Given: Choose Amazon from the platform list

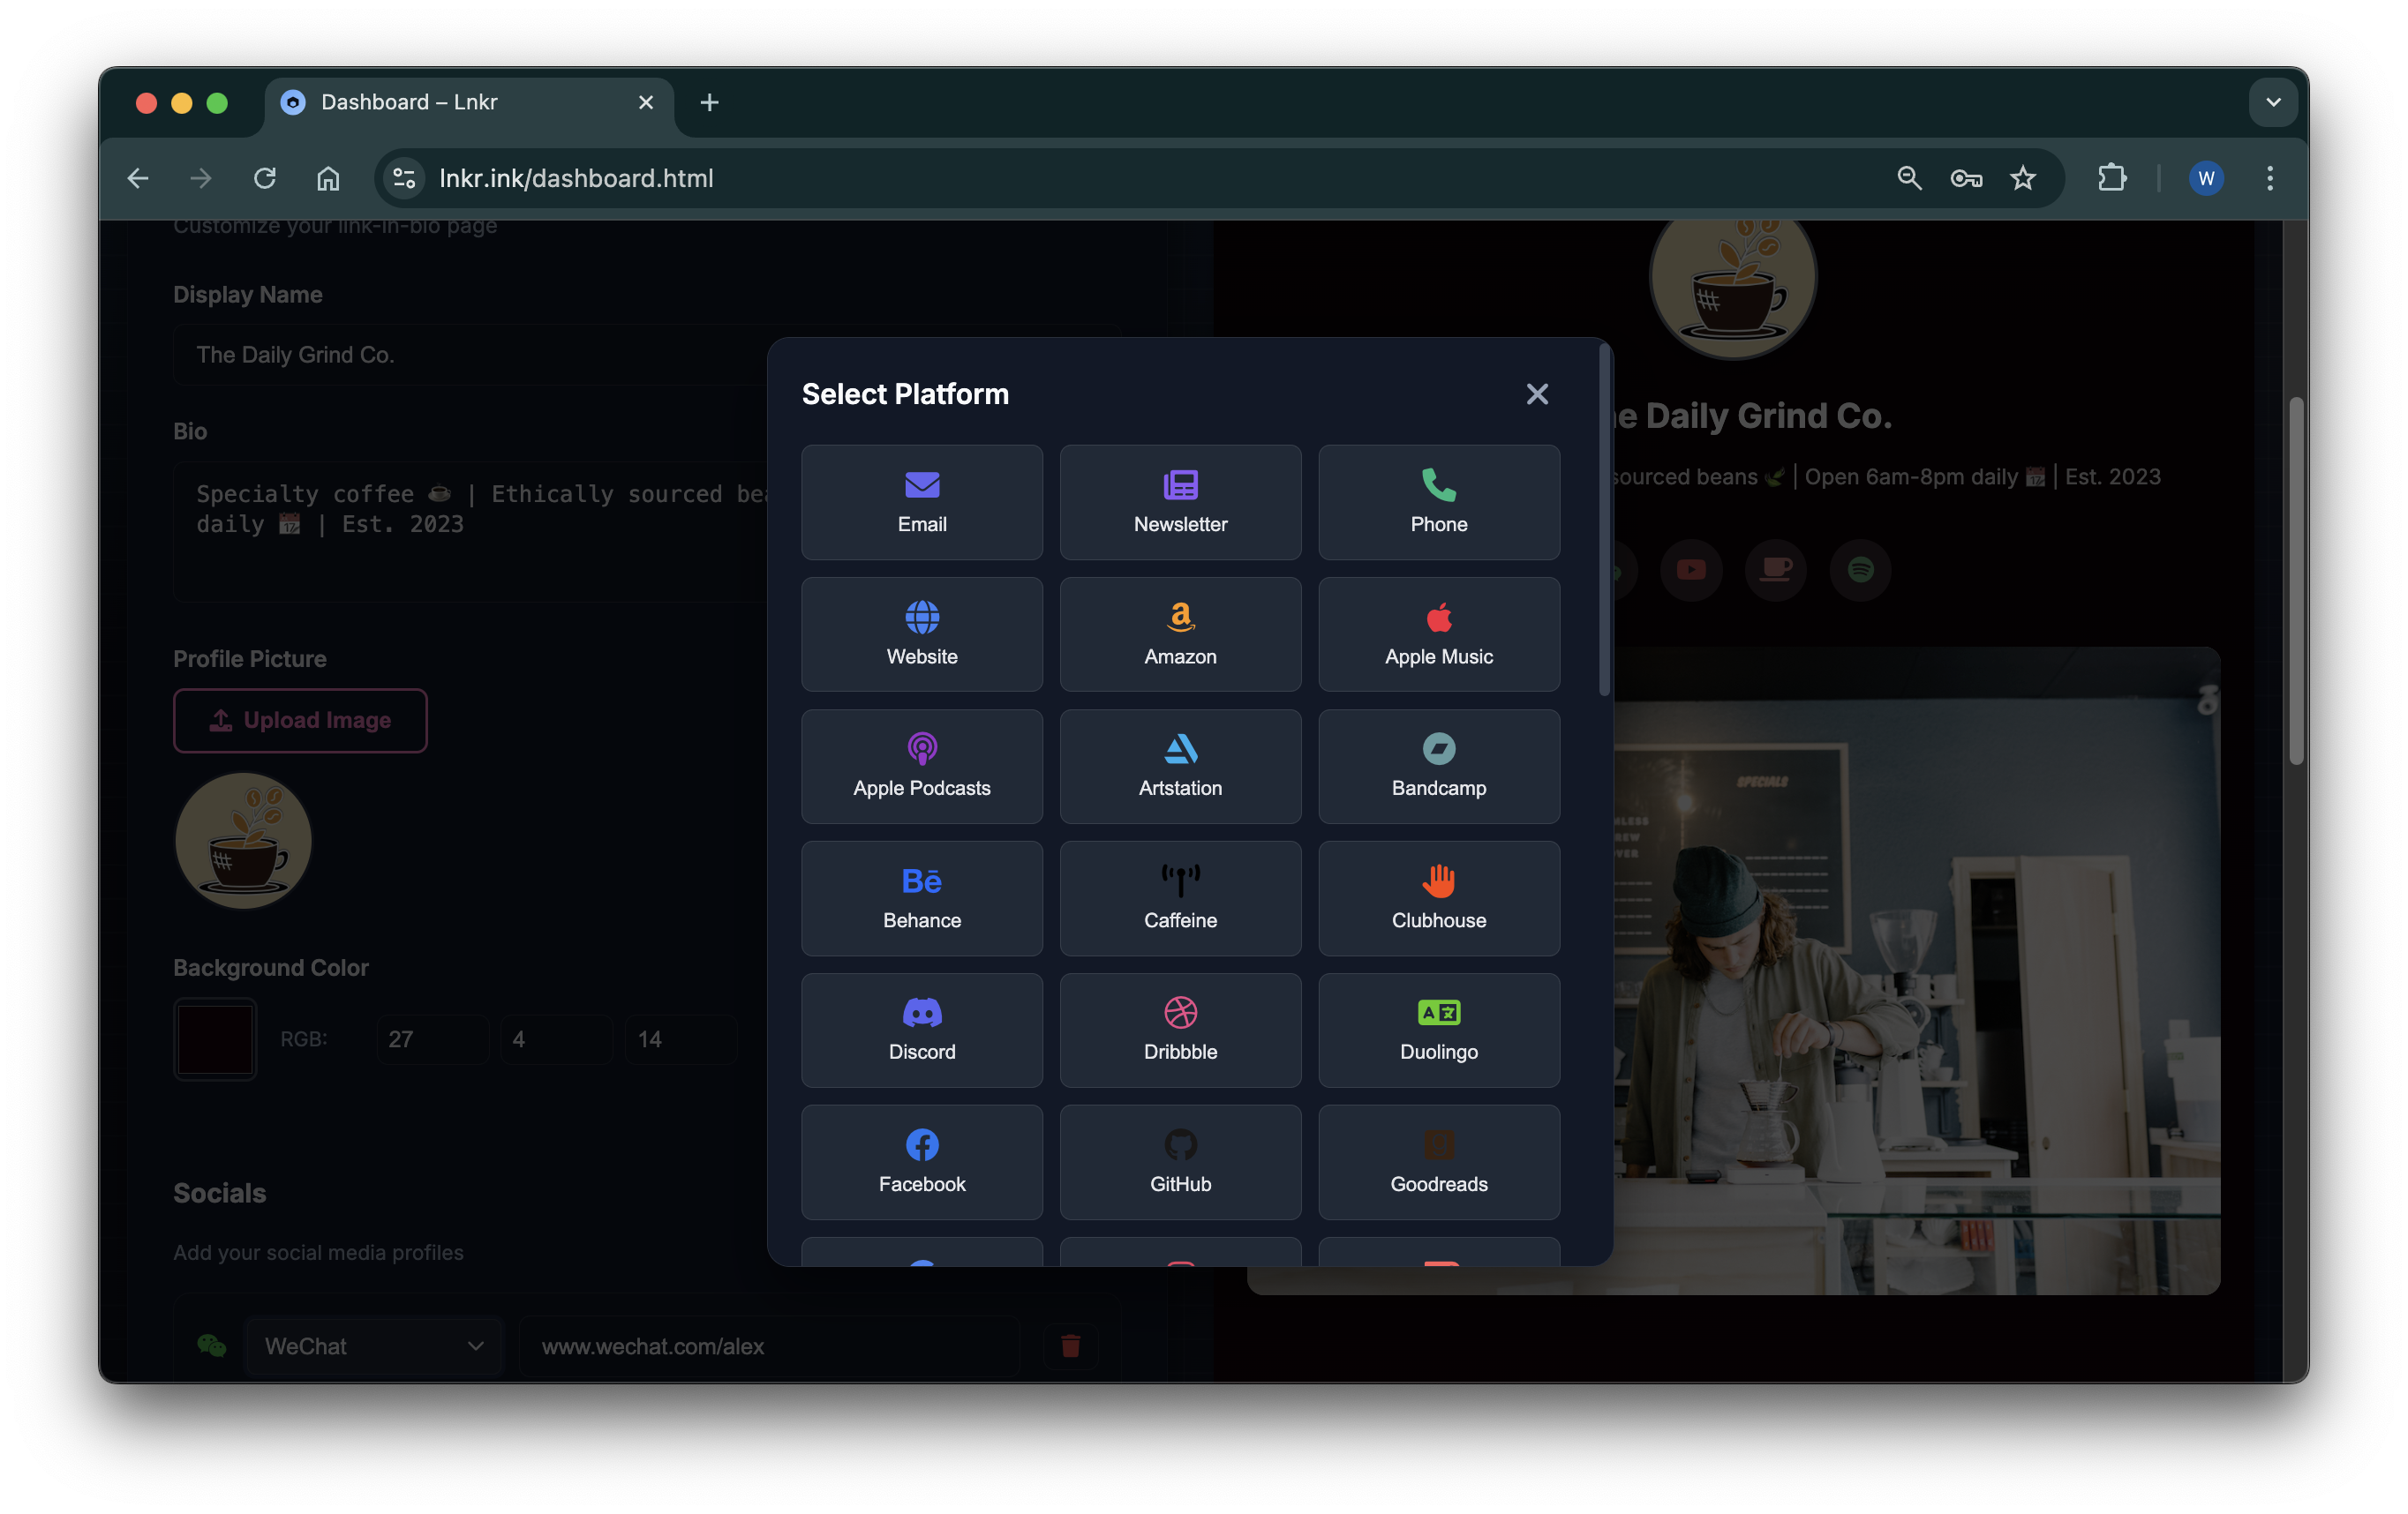Looking at the screenshot, I should tap(1180, 633).
